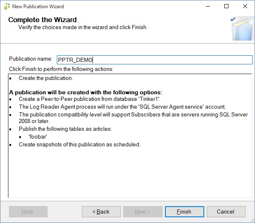The height and width of the screenshot is (223, 255).
Task: Click the publication compatibility level line
Action: tap(133, 118)
